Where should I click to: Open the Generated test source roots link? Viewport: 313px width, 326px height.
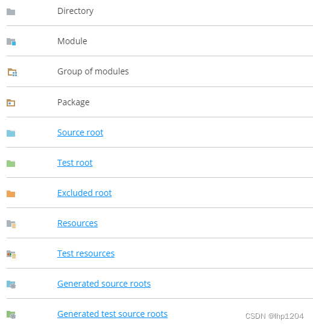112,314
